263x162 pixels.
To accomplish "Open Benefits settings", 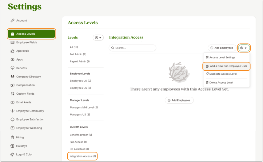I will pyautogui.click(x=21, y=68).
